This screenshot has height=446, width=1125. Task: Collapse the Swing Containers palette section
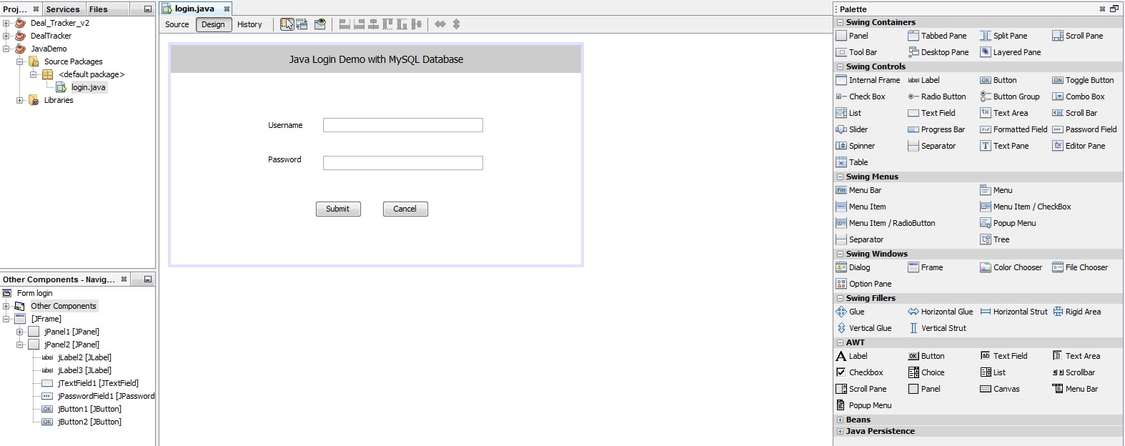pos(840,22)
